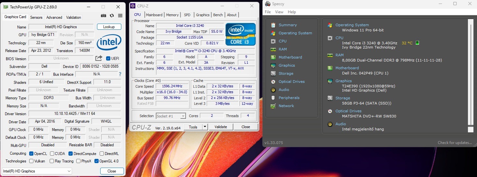Click the Close button in CPU-Z
Screen dimensions: 477x177
pos(246,127)
